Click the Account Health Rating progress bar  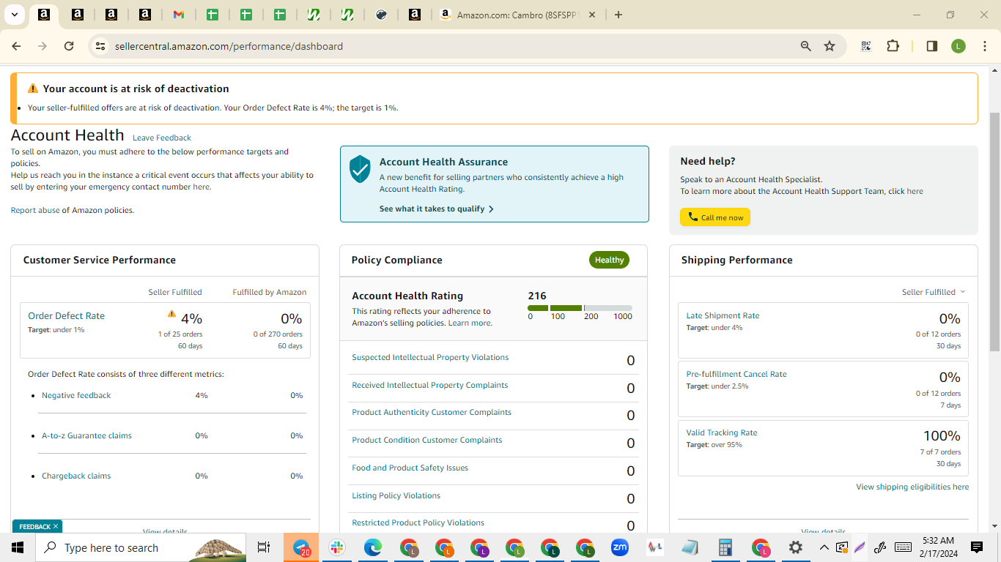[x=580, y=308]
